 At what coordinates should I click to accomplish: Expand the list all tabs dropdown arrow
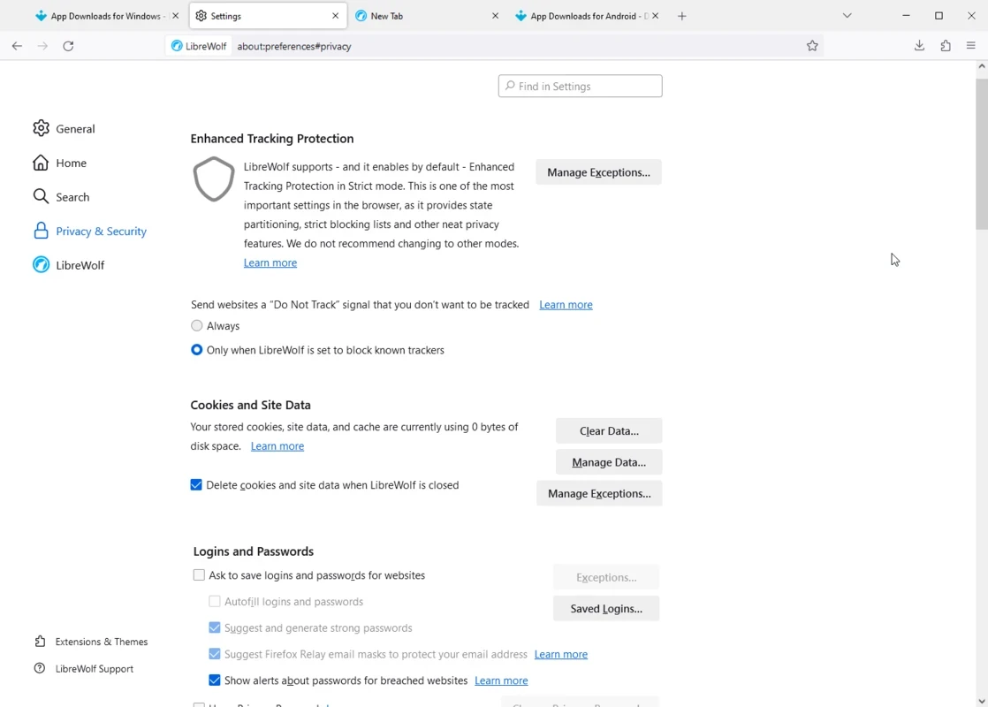point(847,17)
